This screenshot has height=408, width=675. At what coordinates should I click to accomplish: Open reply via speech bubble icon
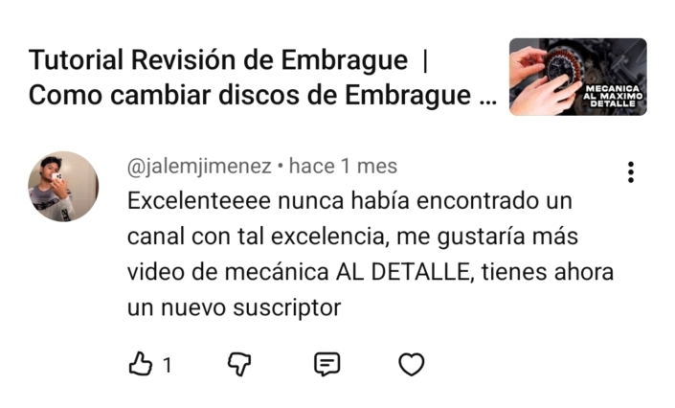(327, 365)
